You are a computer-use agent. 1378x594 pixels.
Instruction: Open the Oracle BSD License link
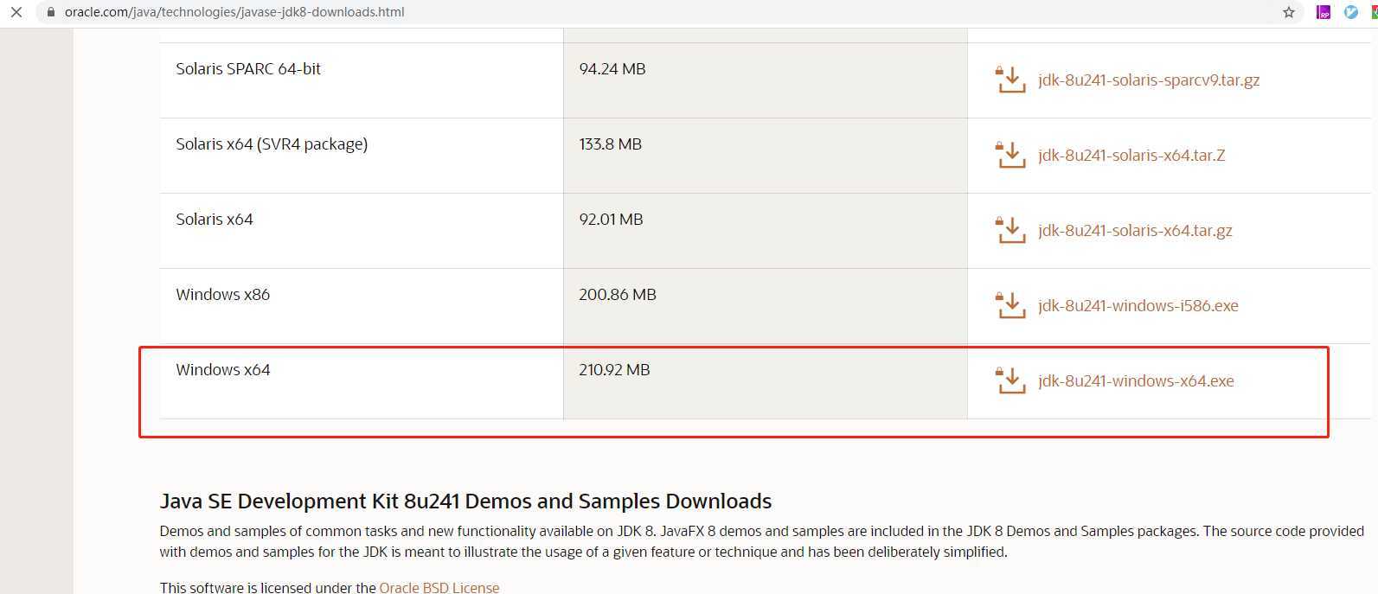(439, 587)
